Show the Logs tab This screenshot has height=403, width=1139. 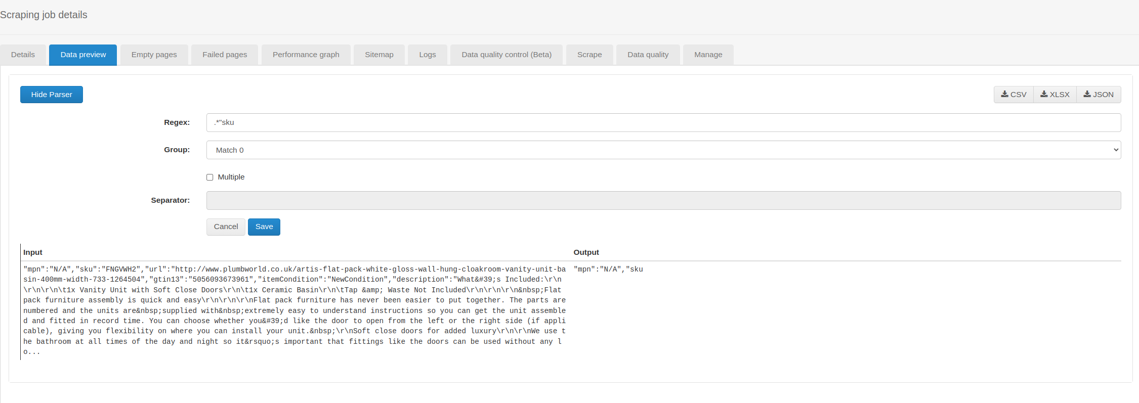427,55
